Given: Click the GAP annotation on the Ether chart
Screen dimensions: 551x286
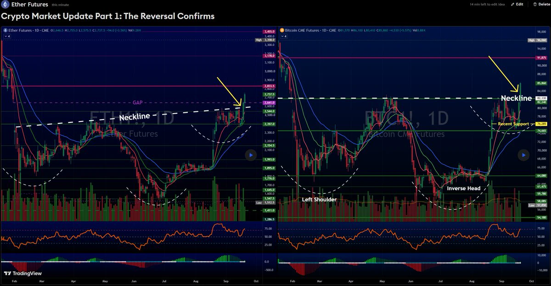Looking at the screenshot, I should pyautogui.click(x=138, y=102).
